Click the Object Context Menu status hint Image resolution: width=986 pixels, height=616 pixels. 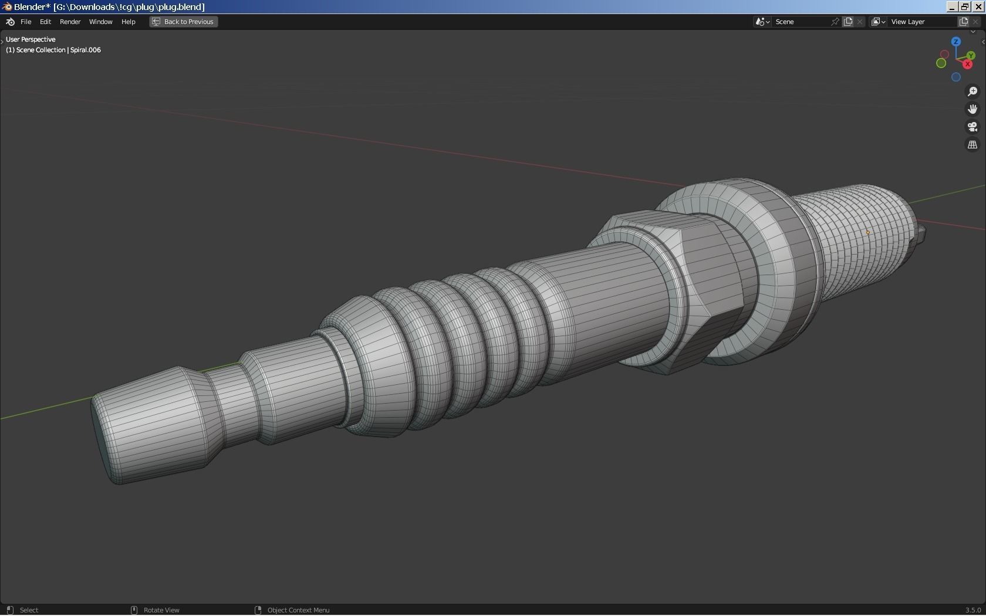click(x=292, y=610)
